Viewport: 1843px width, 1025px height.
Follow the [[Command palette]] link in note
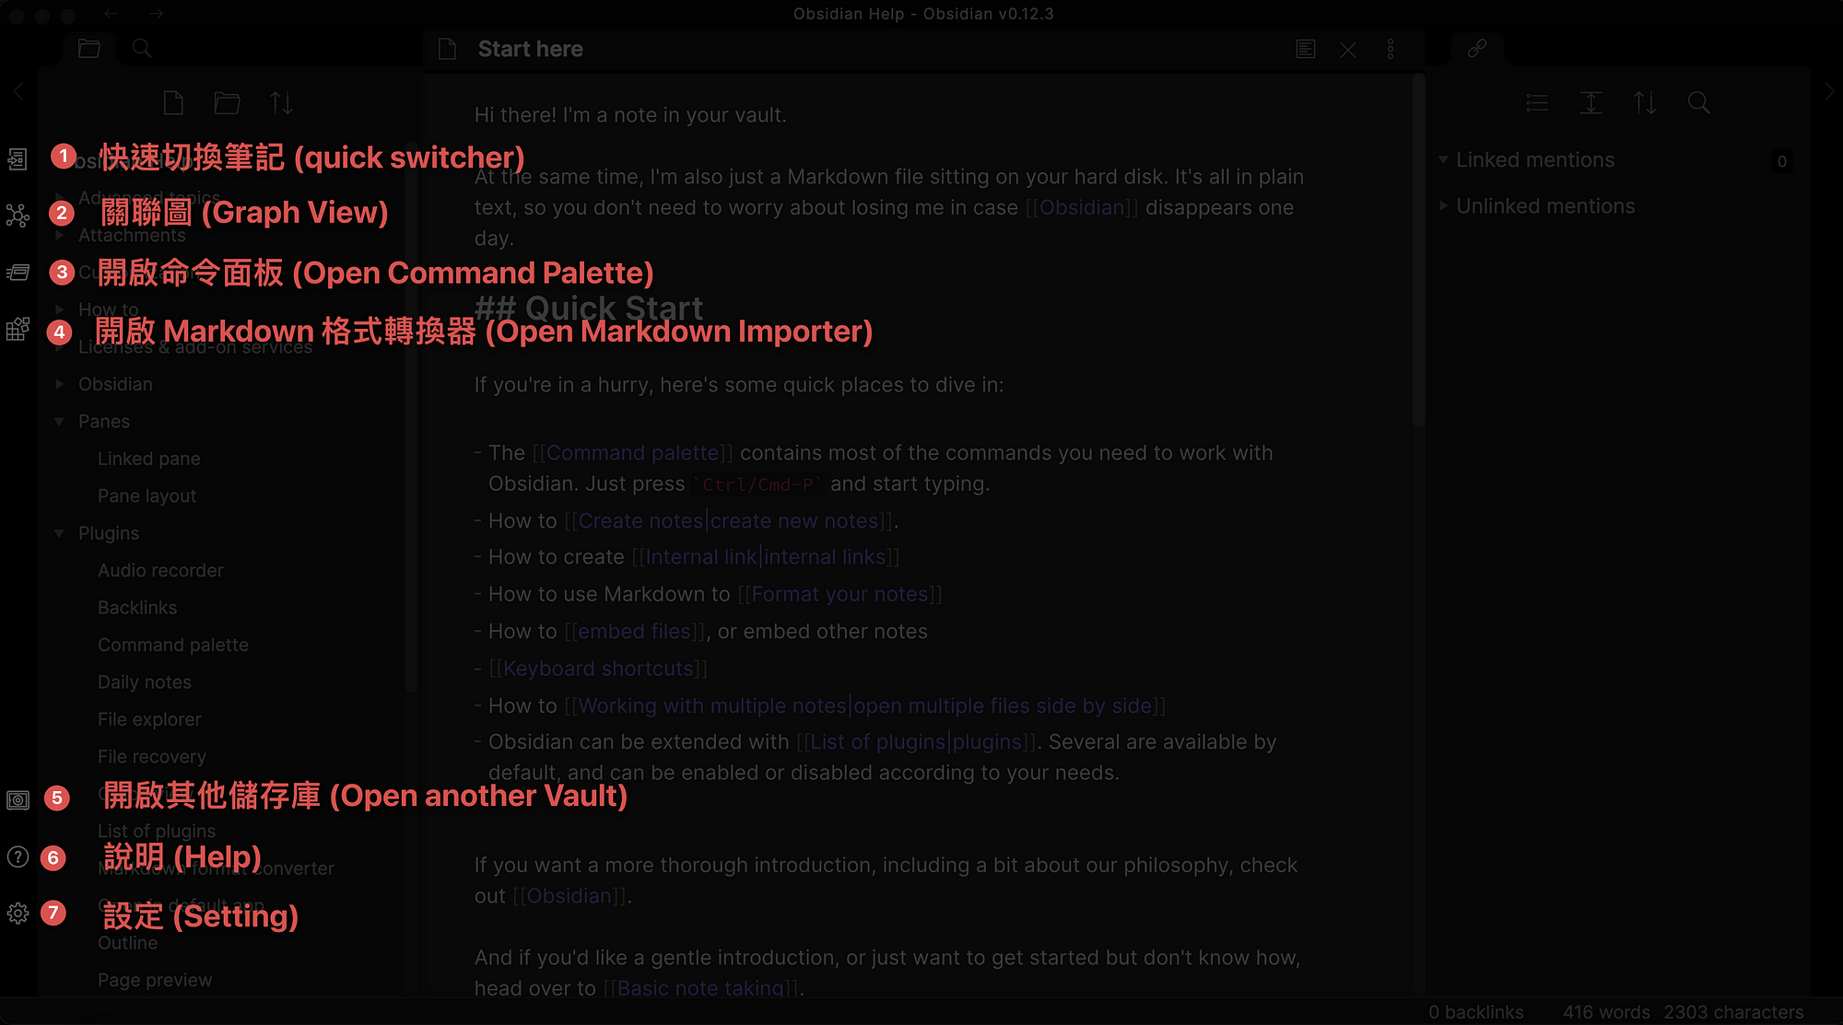coord(632,453)
